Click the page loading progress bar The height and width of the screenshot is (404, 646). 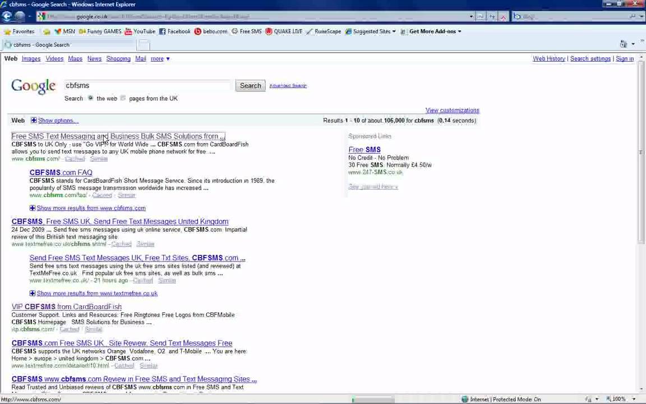pos(373,399)
